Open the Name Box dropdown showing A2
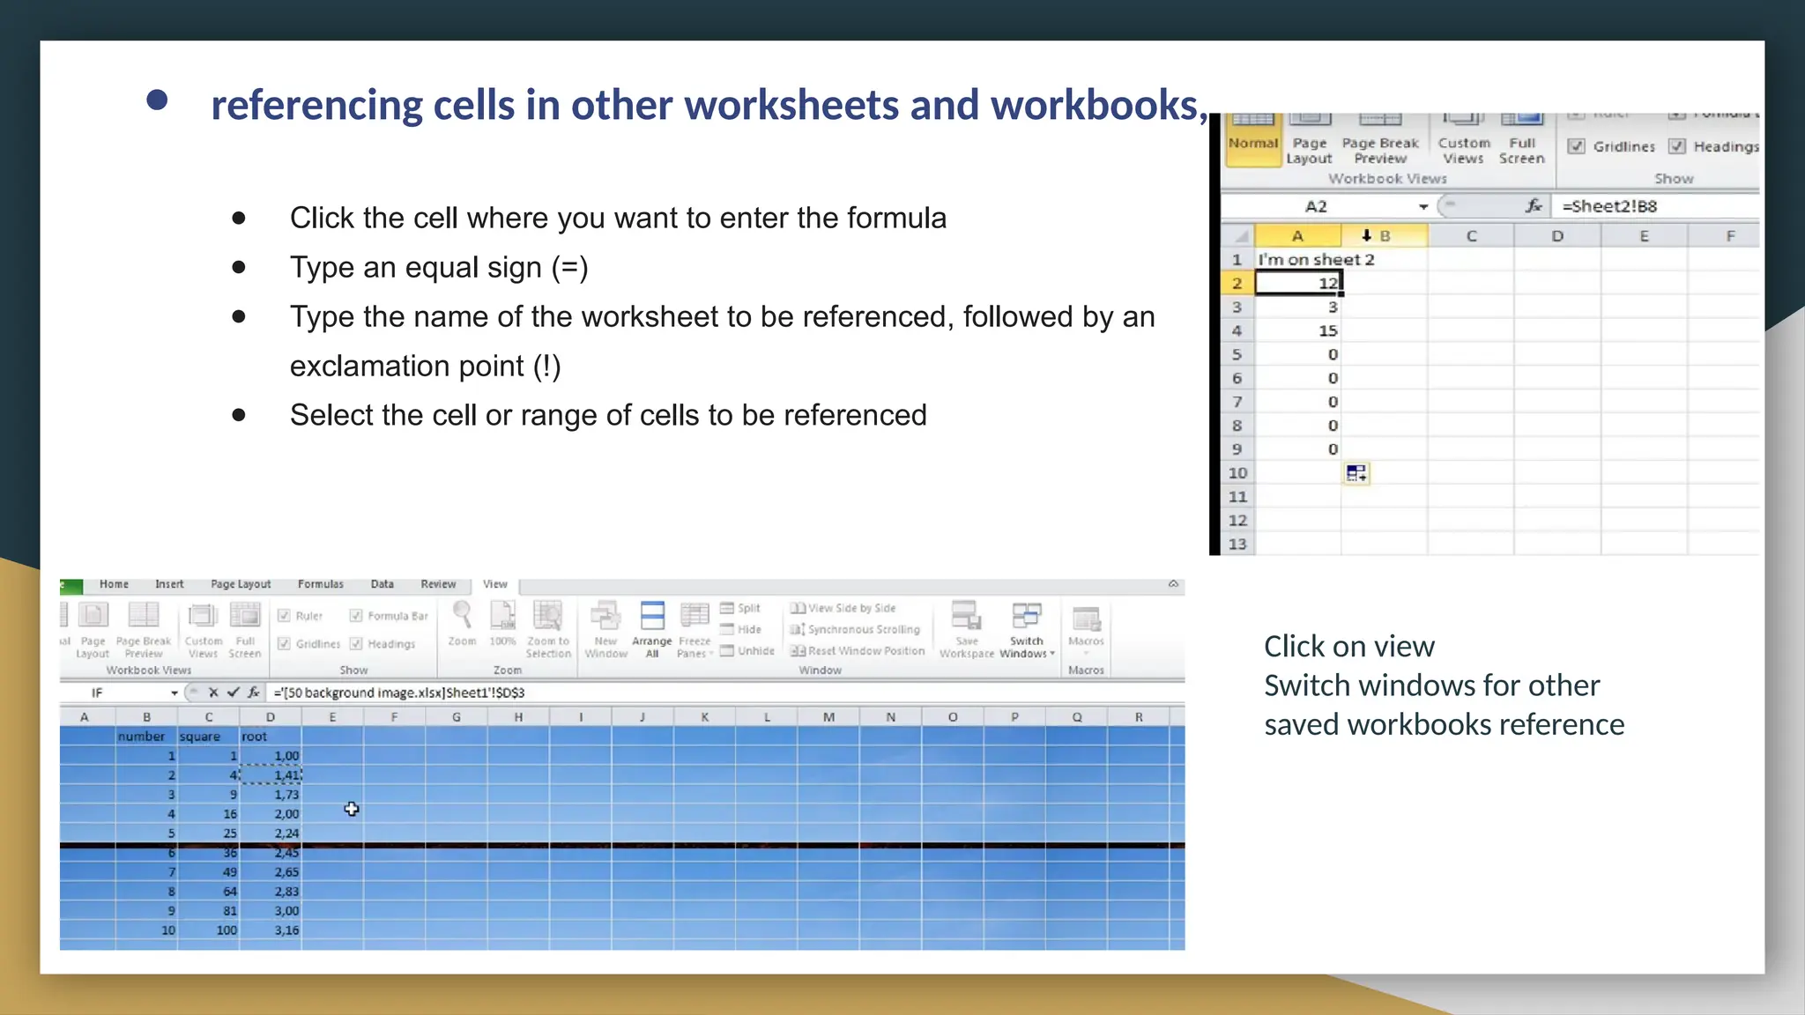This screenshot has height=1015, width=1805. [x=1422, y=207]
